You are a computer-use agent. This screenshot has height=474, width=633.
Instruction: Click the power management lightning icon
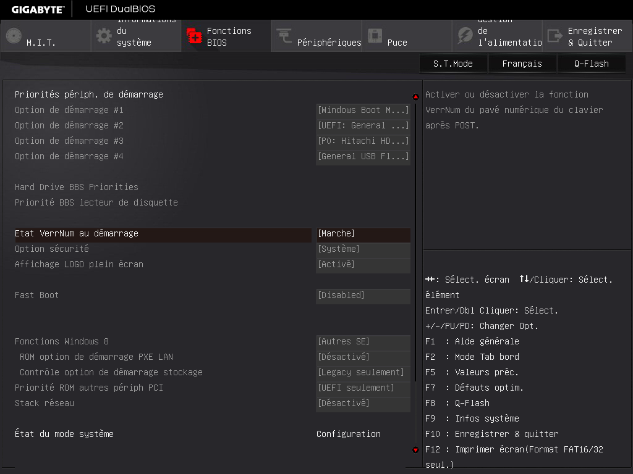click(465, 36)
